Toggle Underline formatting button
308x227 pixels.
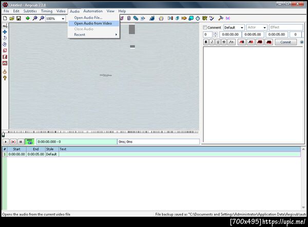pos(218,42)
